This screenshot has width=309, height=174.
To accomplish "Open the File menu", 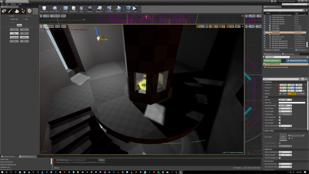I will [2, 4].
